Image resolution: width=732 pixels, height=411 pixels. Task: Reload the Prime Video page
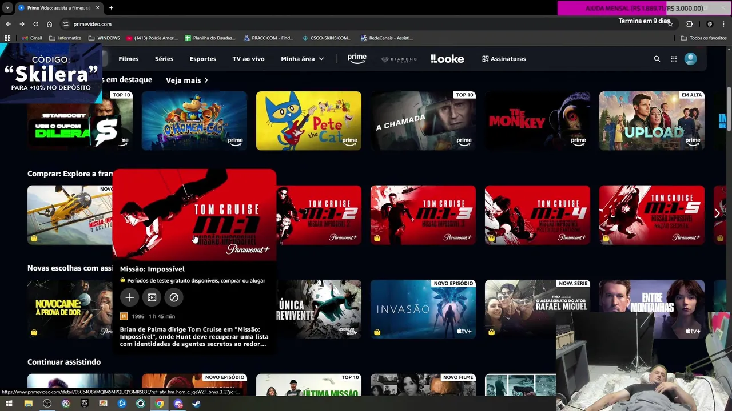pyautogui.click(x=35, y=24)
